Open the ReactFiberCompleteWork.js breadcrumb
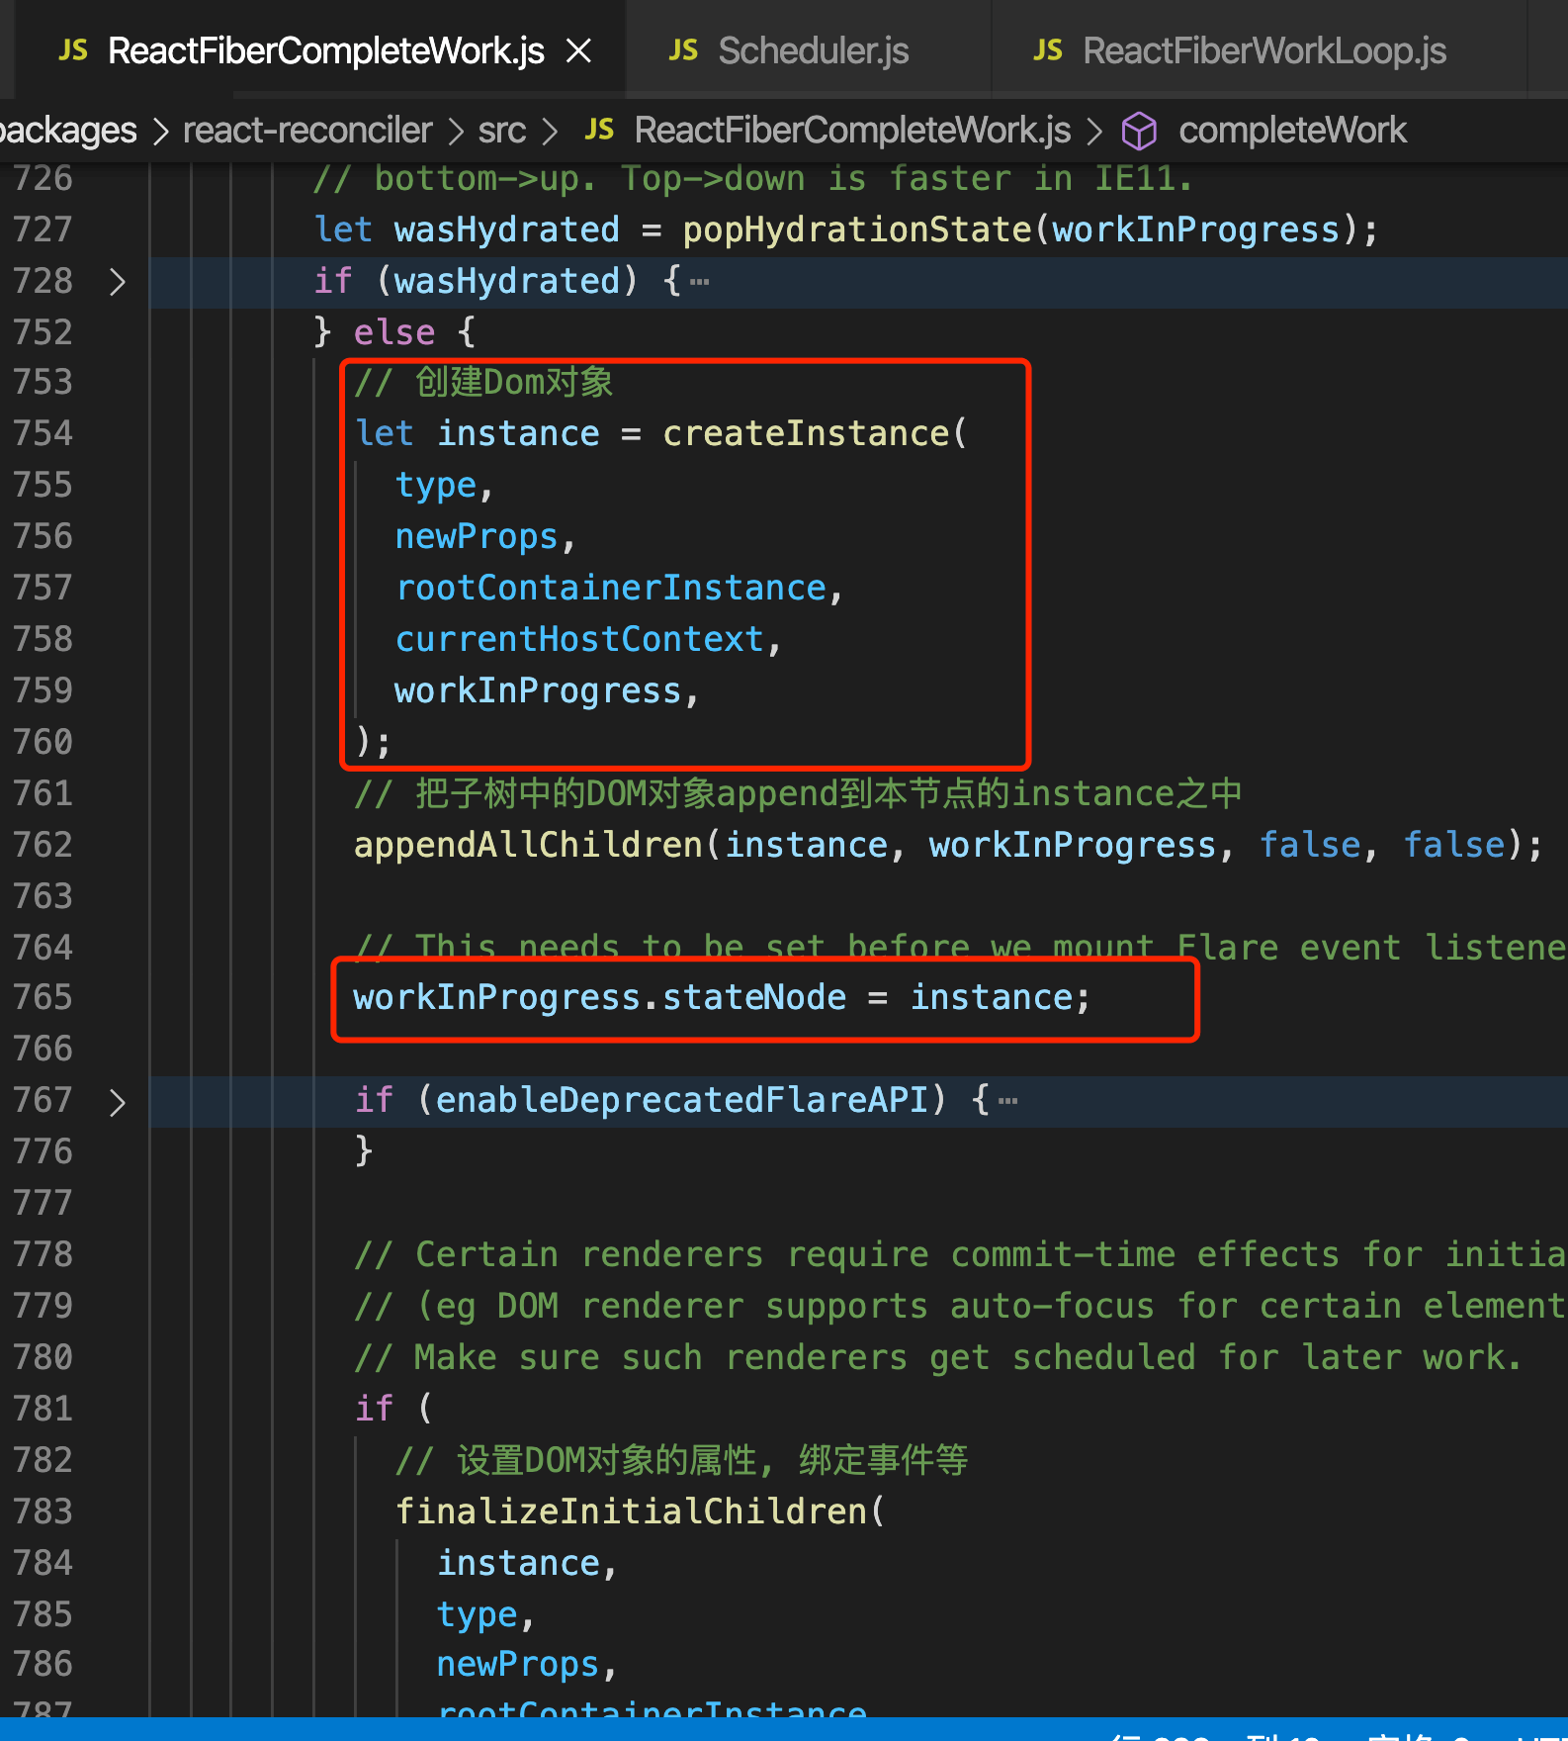Screen dimensions: 1568x1741 coord(852,131)
